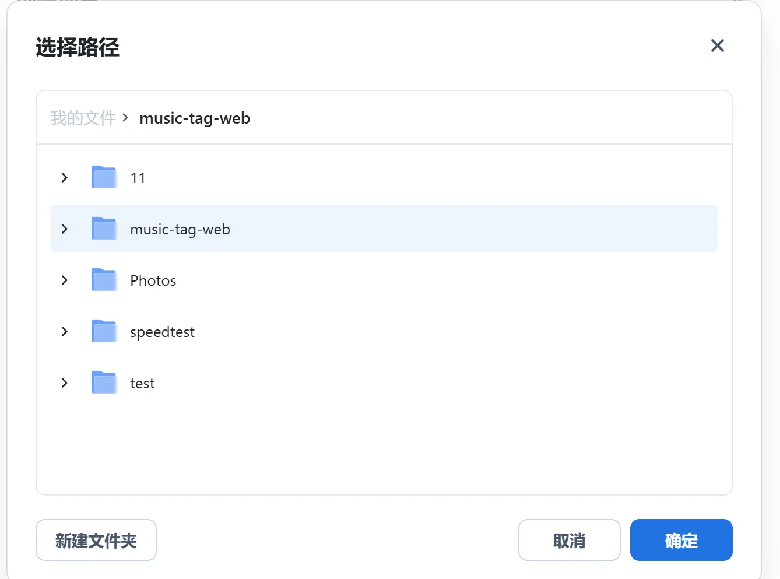Expand the music-tag-web folder chevron

65,229
